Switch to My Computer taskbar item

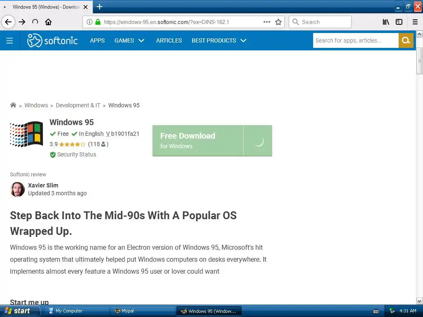point(76,311)
